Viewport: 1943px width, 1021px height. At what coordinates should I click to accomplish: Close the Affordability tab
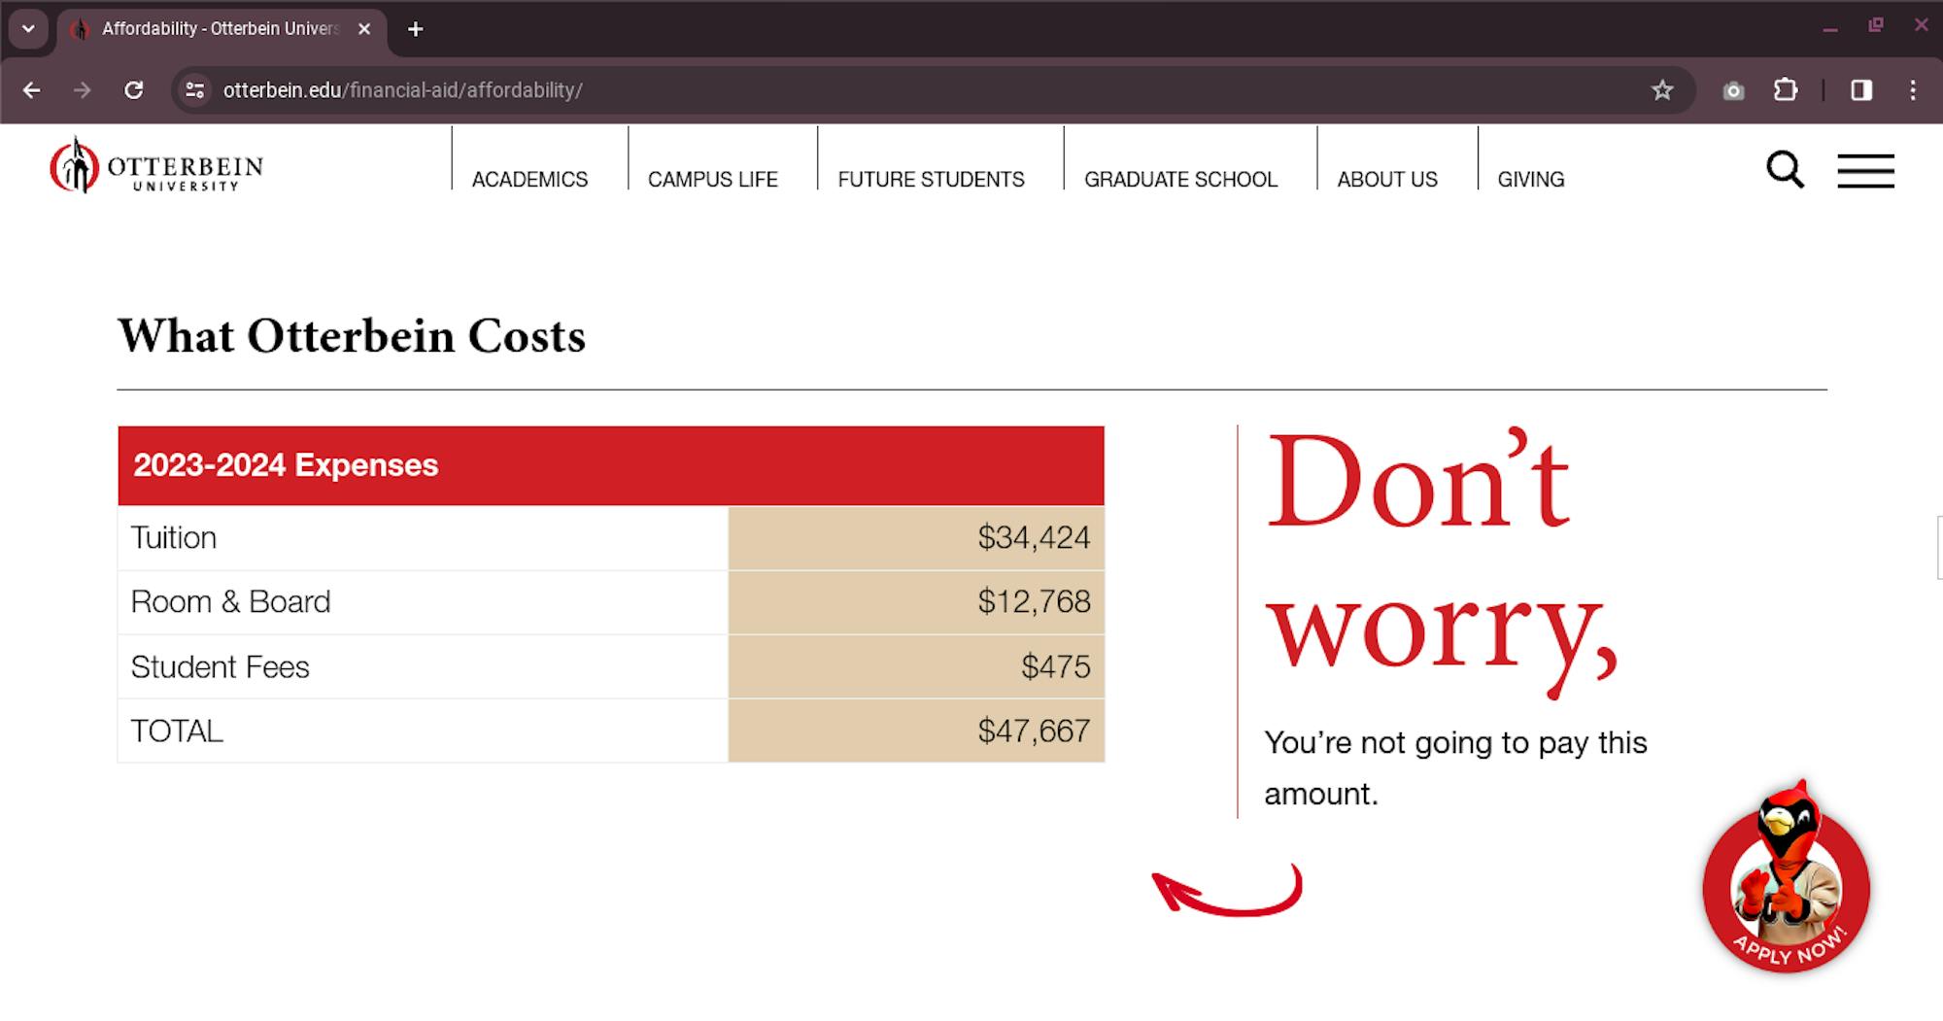tap(364, 29)
